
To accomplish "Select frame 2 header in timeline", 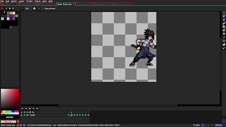I will pos(71,112).
